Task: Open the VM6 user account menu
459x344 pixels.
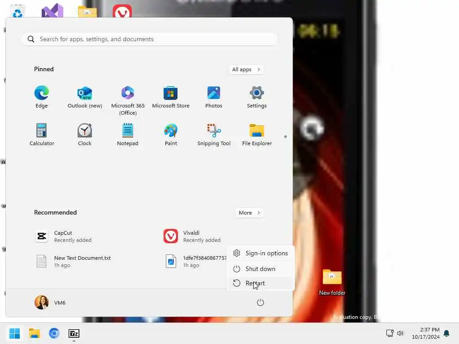Action: [x=50, y=302]
